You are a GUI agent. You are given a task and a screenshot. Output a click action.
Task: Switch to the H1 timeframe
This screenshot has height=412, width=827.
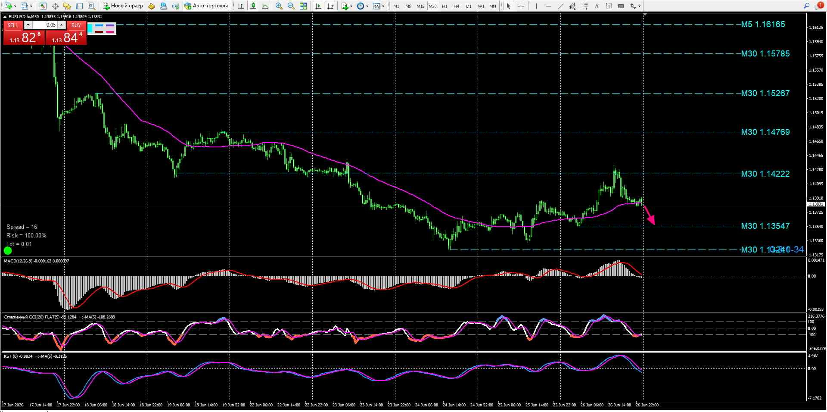(x=445, y=6)
